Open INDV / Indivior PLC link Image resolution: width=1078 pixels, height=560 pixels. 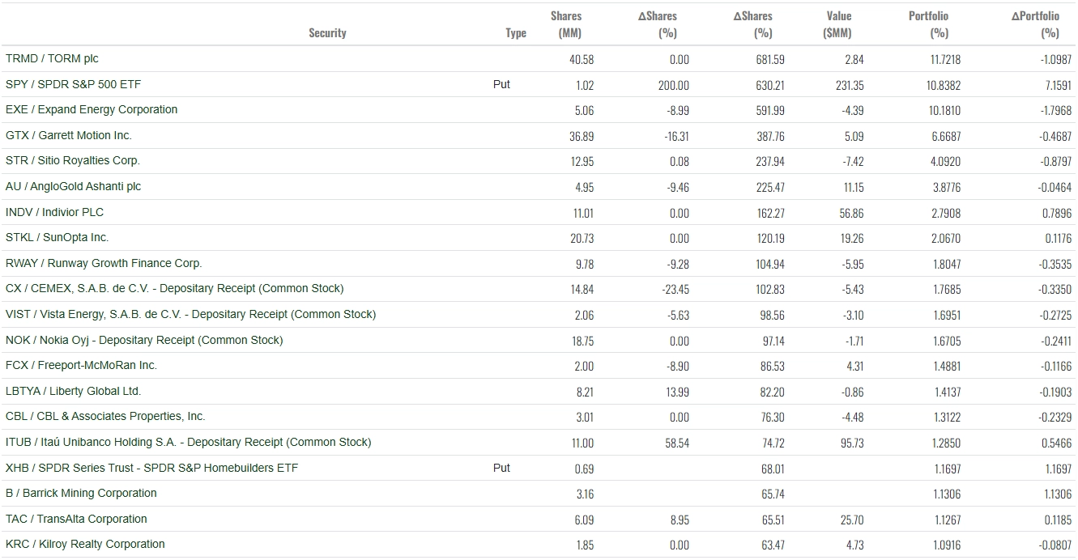[x=55, y=212]
